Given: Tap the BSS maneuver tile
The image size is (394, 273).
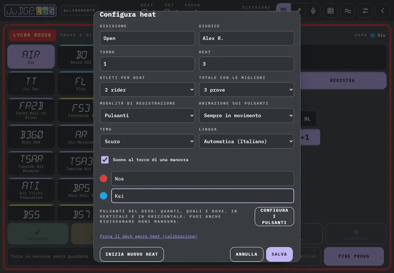Looking at the screenshot, I should pyautogui.click(x=31, y=213).
